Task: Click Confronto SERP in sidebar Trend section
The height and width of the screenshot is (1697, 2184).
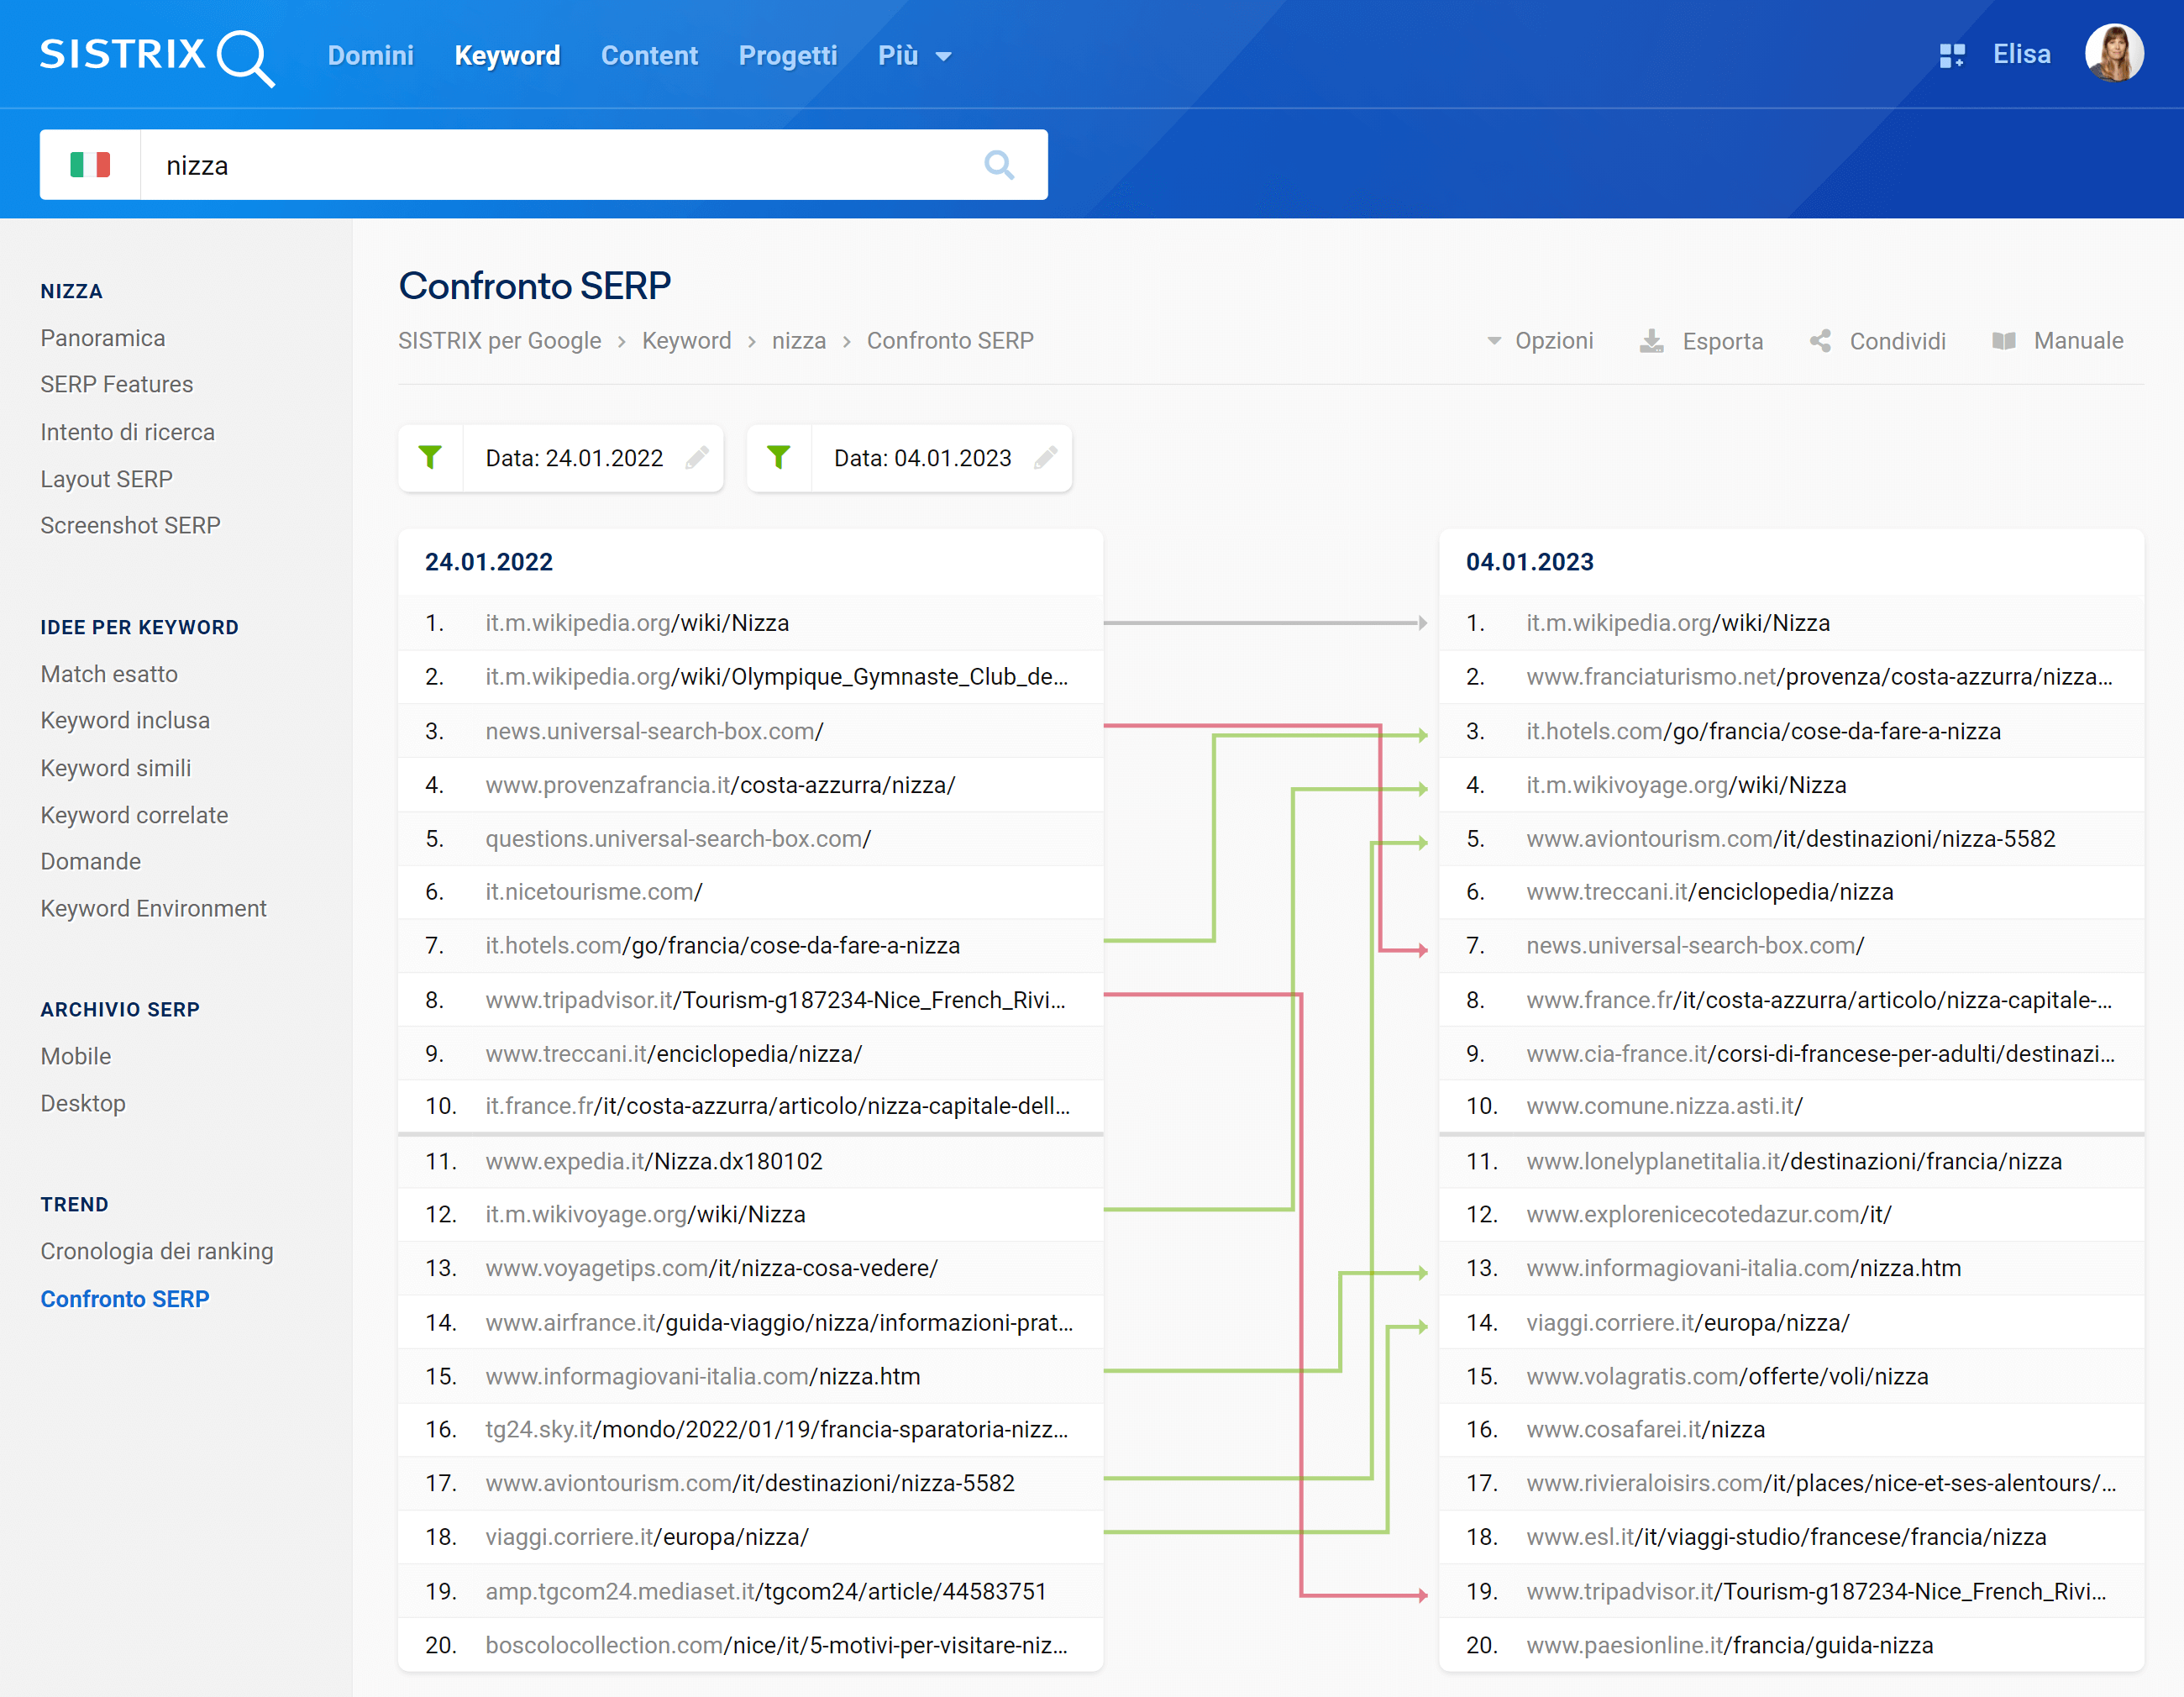Action: [x=125, y=1299]
